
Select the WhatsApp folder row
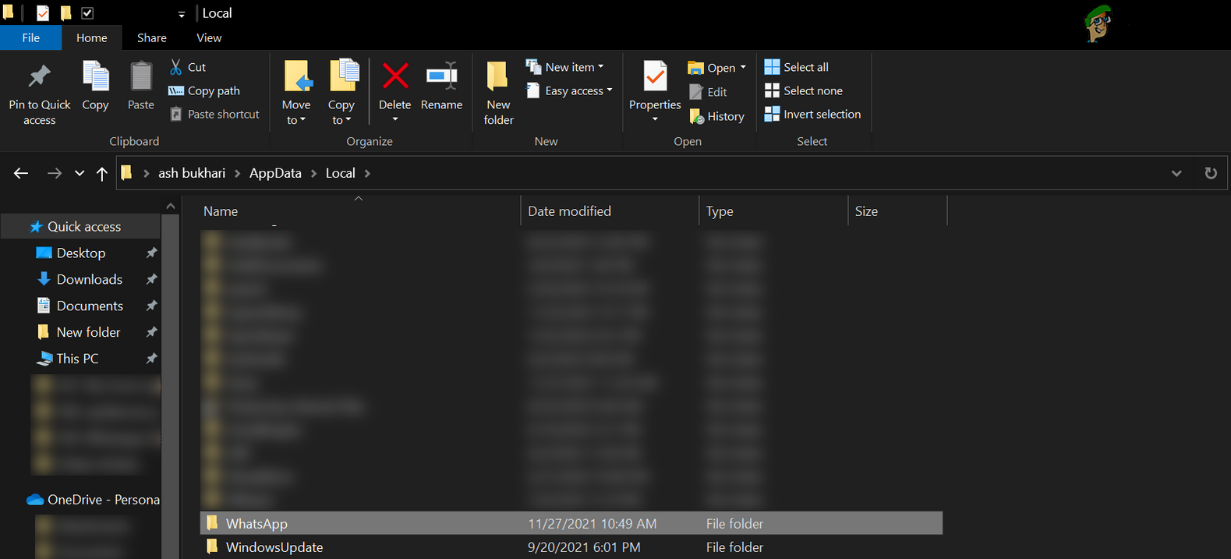coord(571,523)
